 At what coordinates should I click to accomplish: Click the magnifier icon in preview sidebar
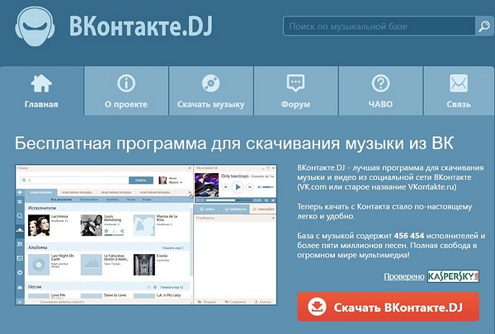tap(20, 216)
